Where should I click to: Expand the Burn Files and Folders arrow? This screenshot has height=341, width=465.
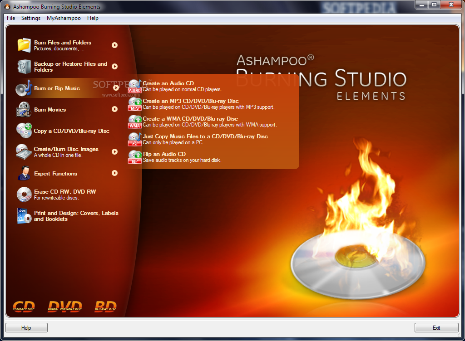point(115,45)
